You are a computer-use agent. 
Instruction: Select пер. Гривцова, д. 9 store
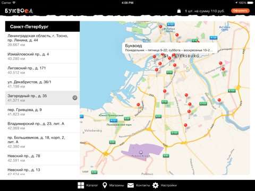42,112
